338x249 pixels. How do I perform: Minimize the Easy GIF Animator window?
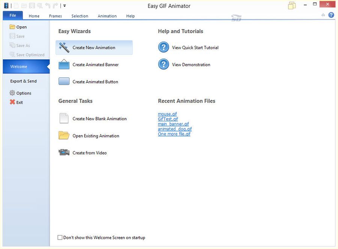(x=305, y=5)
